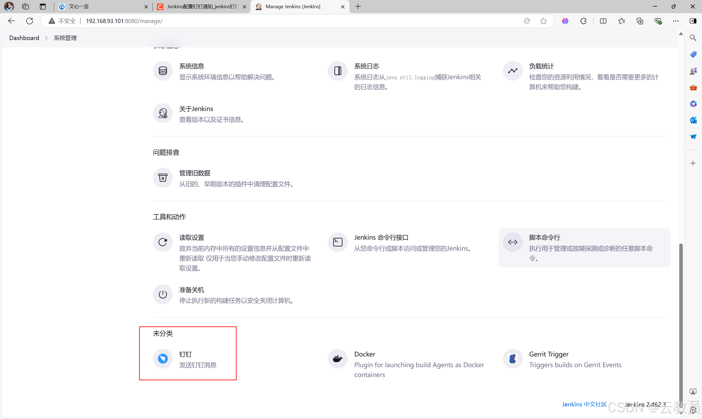Open the Outlook icon in sidebar

(693, 120)
